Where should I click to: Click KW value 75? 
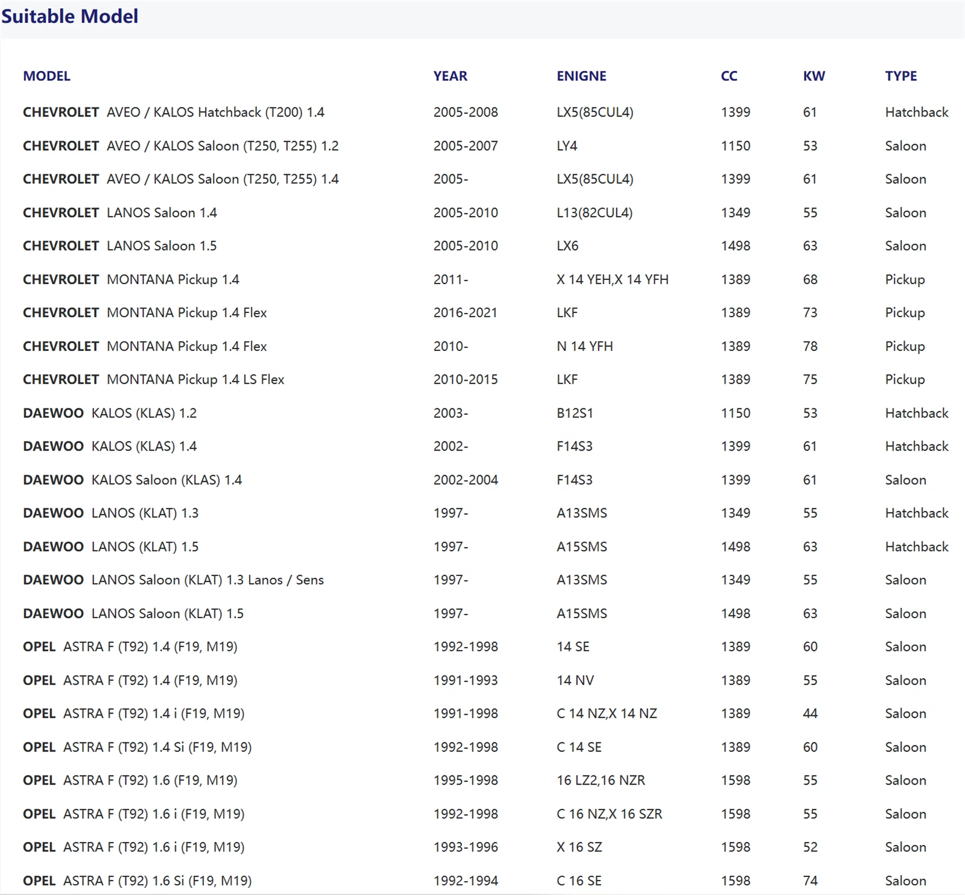[x=810, y=380]
